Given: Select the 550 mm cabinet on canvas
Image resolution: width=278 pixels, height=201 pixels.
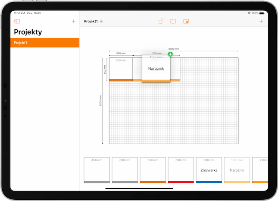Looking at the screenshot, I should tap(121, 69).
